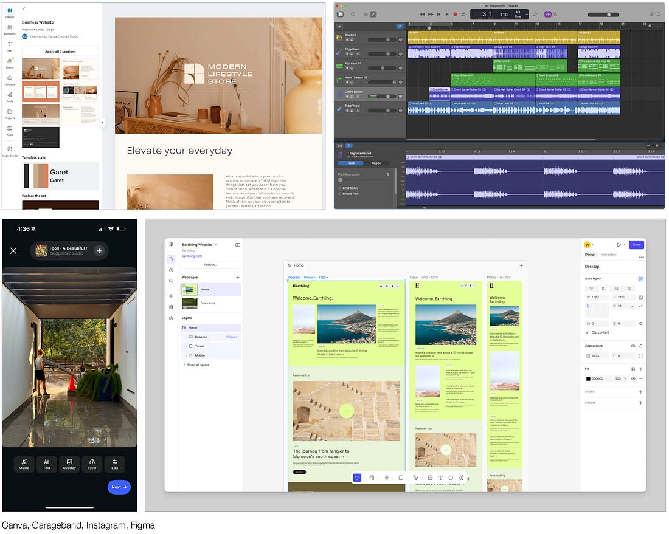Expand the Mobile layer in Figma
Image resolution: width=669 pixels, height=534 pixels.
(187, 355)
